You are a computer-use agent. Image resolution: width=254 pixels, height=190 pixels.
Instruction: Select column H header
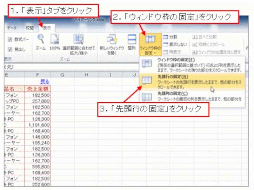pyautogui.click(x=86, y=75)
